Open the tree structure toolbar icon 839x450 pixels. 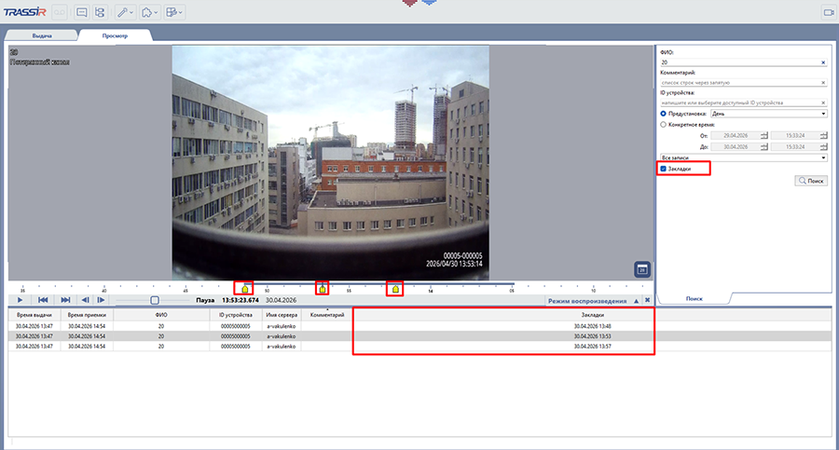100,12
